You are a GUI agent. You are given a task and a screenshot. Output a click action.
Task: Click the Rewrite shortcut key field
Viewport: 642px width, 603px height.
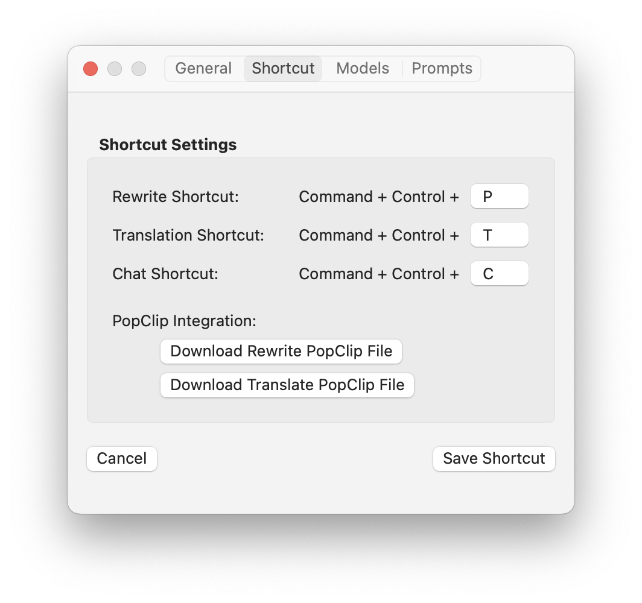(x=499, y=197)
